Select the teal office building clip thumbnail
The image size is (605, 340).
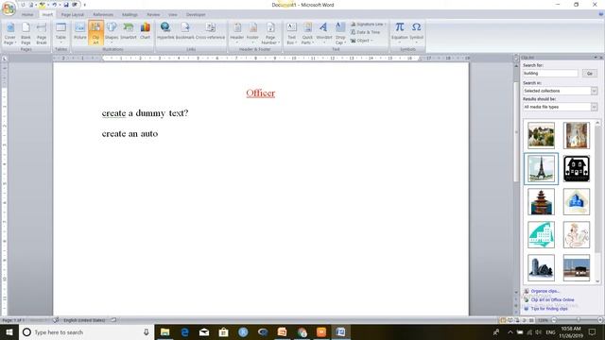pyautogui.click(x=541, y=235)
